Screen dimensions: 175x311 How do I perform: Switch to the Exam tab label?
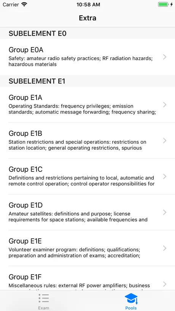tap(44, 308)
